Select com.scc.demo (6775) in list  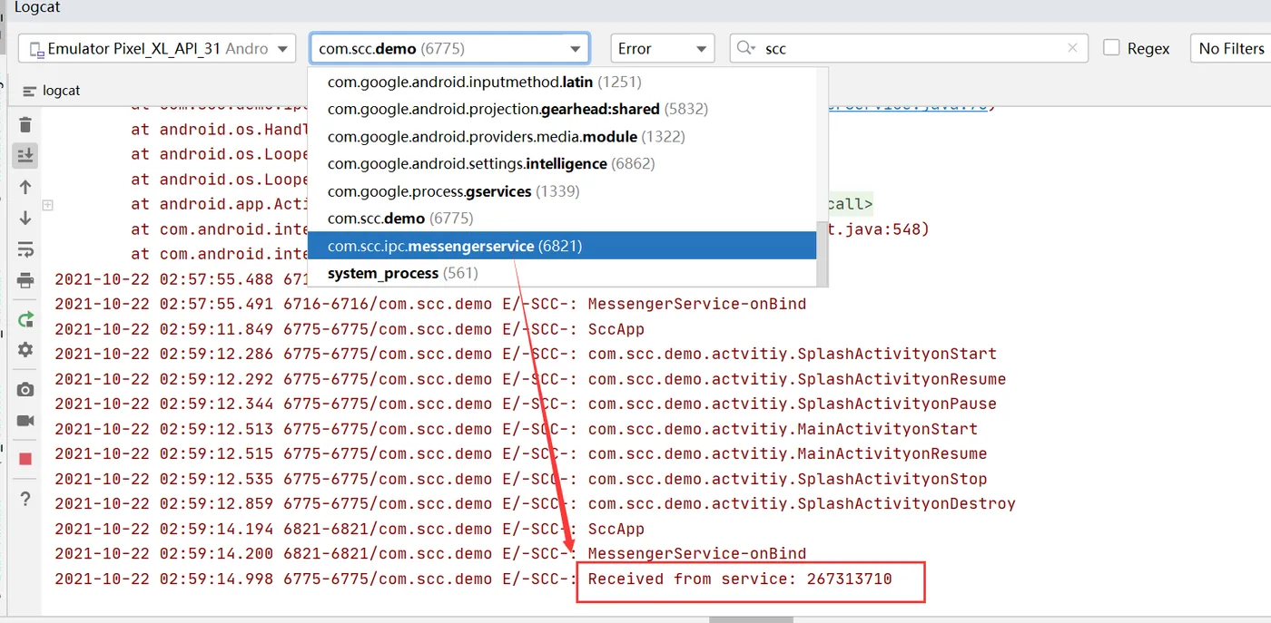click(561, 219)
